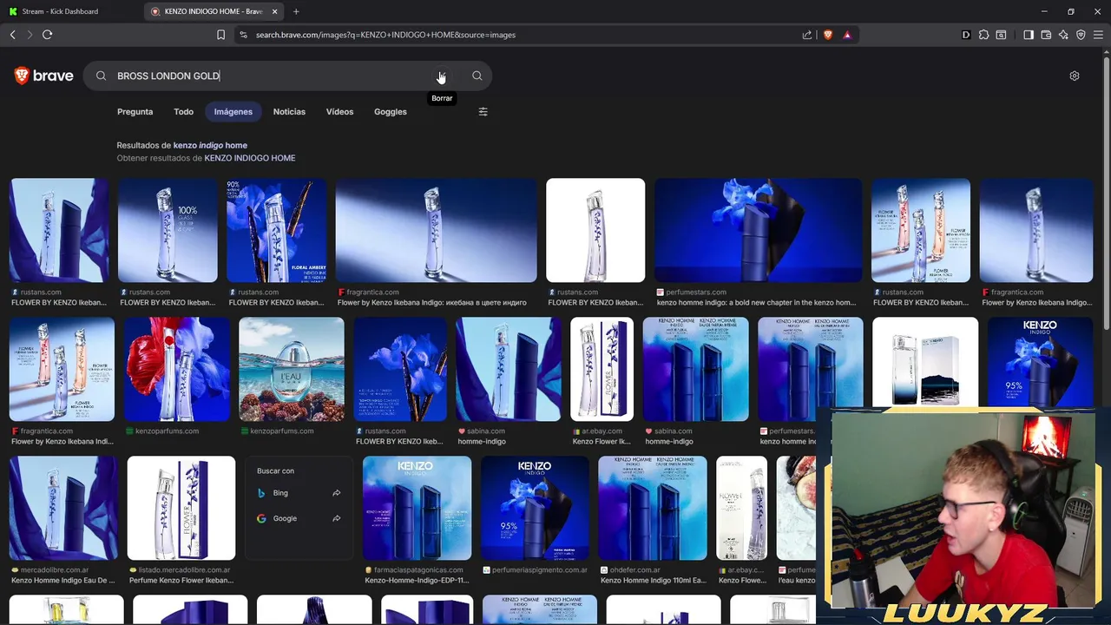The height and width of the screenshot is (625, 1111).
Task: View site information icon beside URL
Action: (243, 35)
